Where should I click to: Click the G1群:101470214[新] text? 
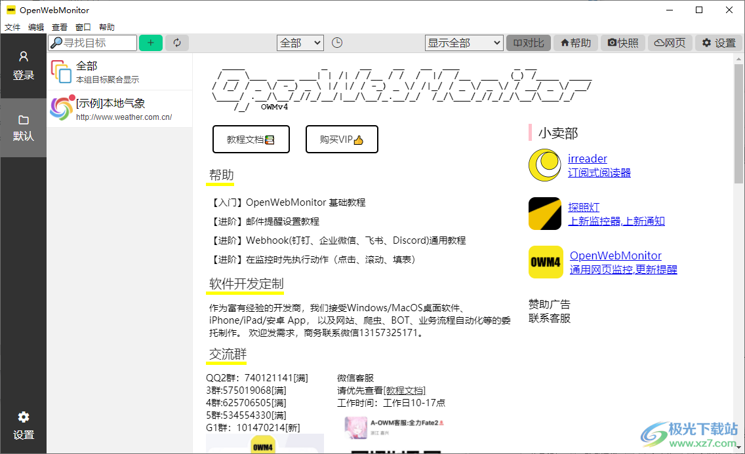click(x=252, y=427)
